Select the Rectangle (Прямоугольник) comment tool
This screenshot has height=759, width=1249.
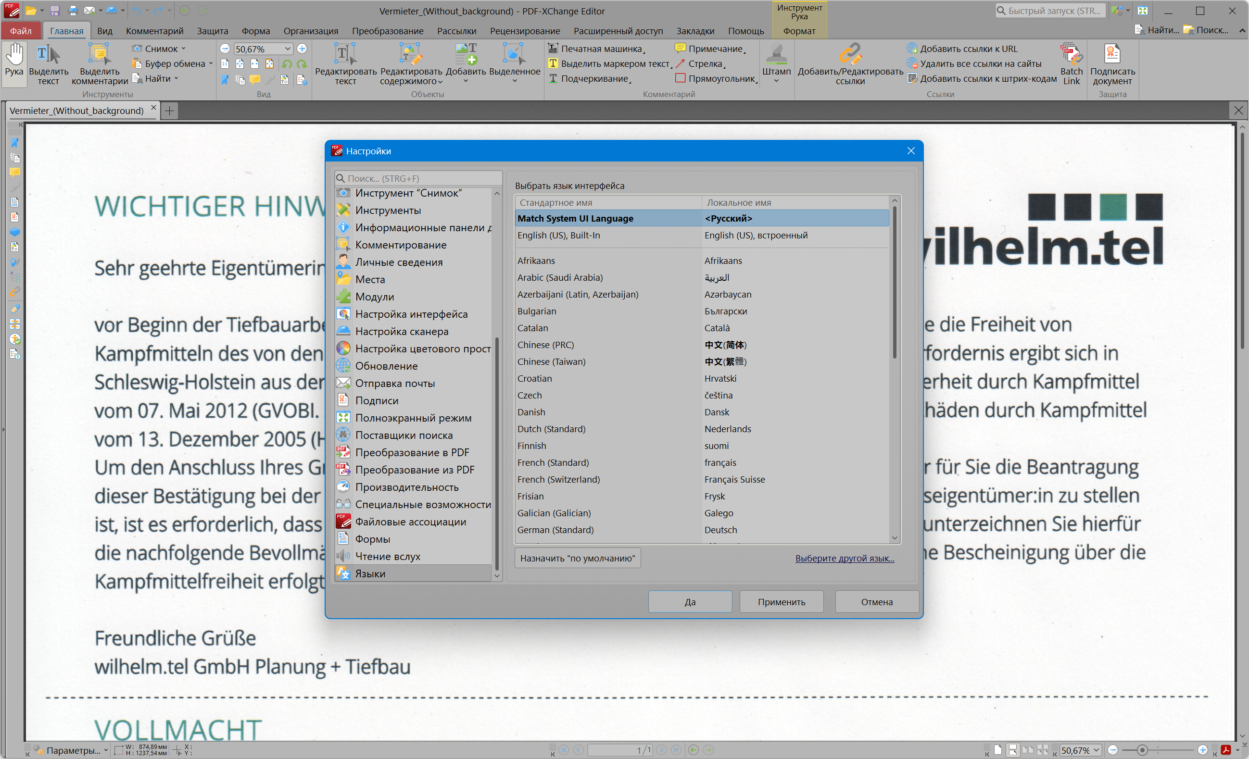(716, 78)
